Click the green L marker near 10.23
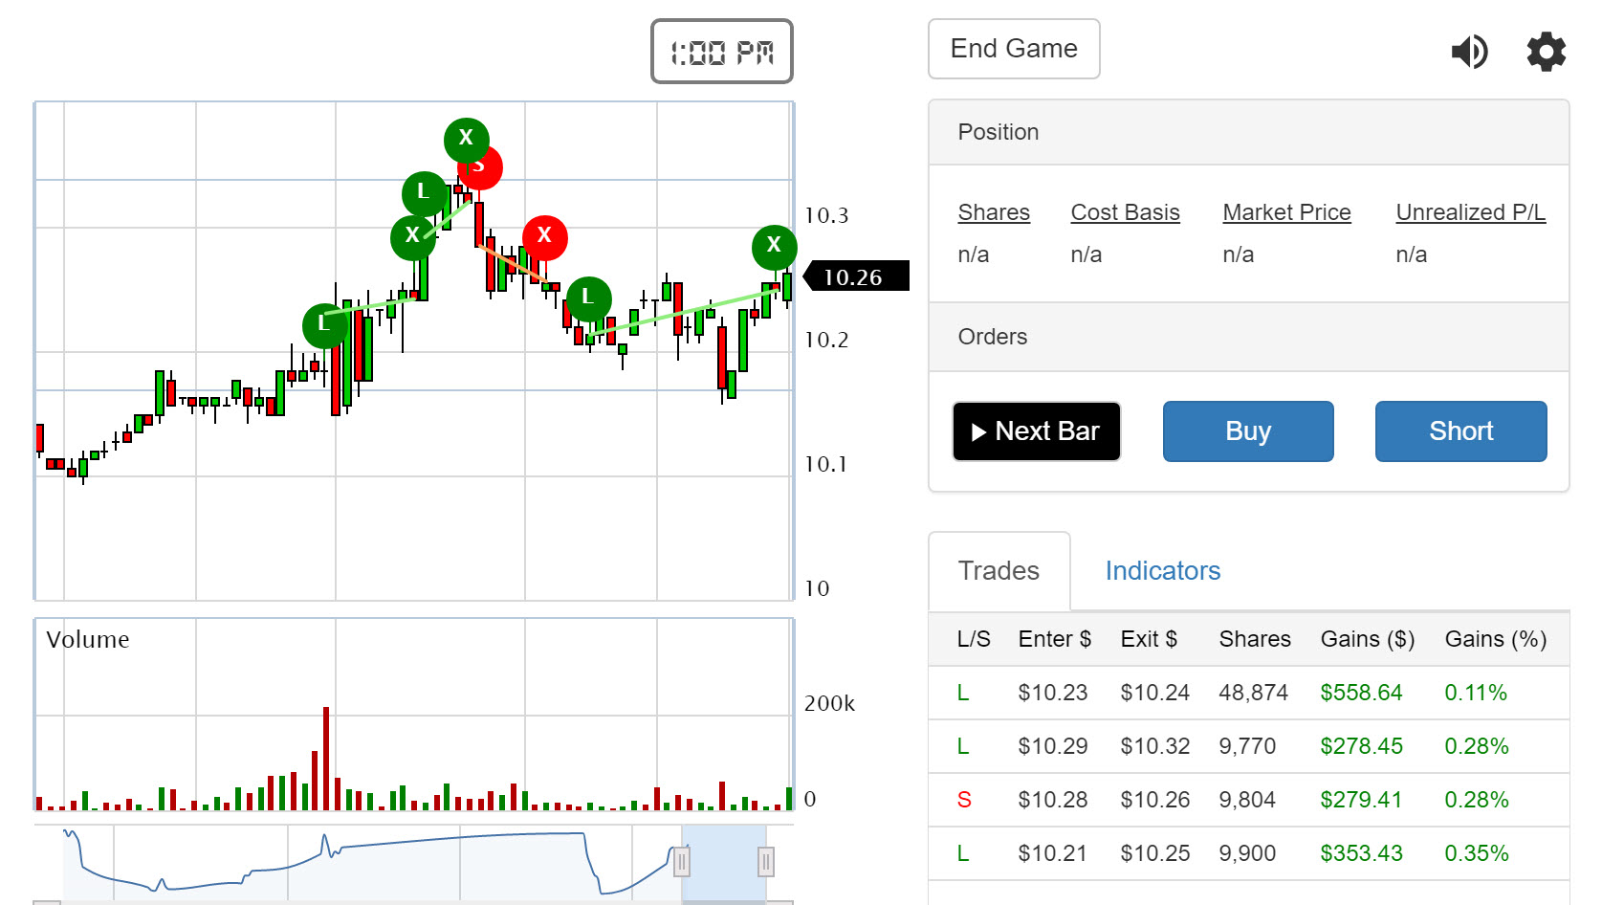Image resolution: width=1624 pixels, height=905 pixels. pos(588,298)
